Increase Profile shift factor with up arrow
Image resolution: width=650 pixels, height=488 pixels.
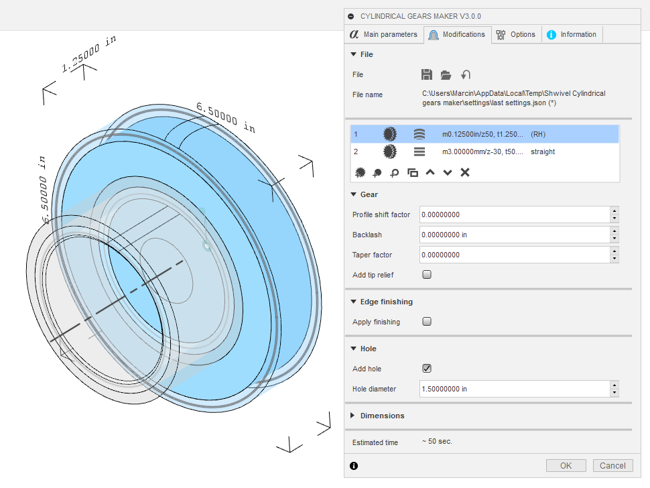(x=614, y=210)
